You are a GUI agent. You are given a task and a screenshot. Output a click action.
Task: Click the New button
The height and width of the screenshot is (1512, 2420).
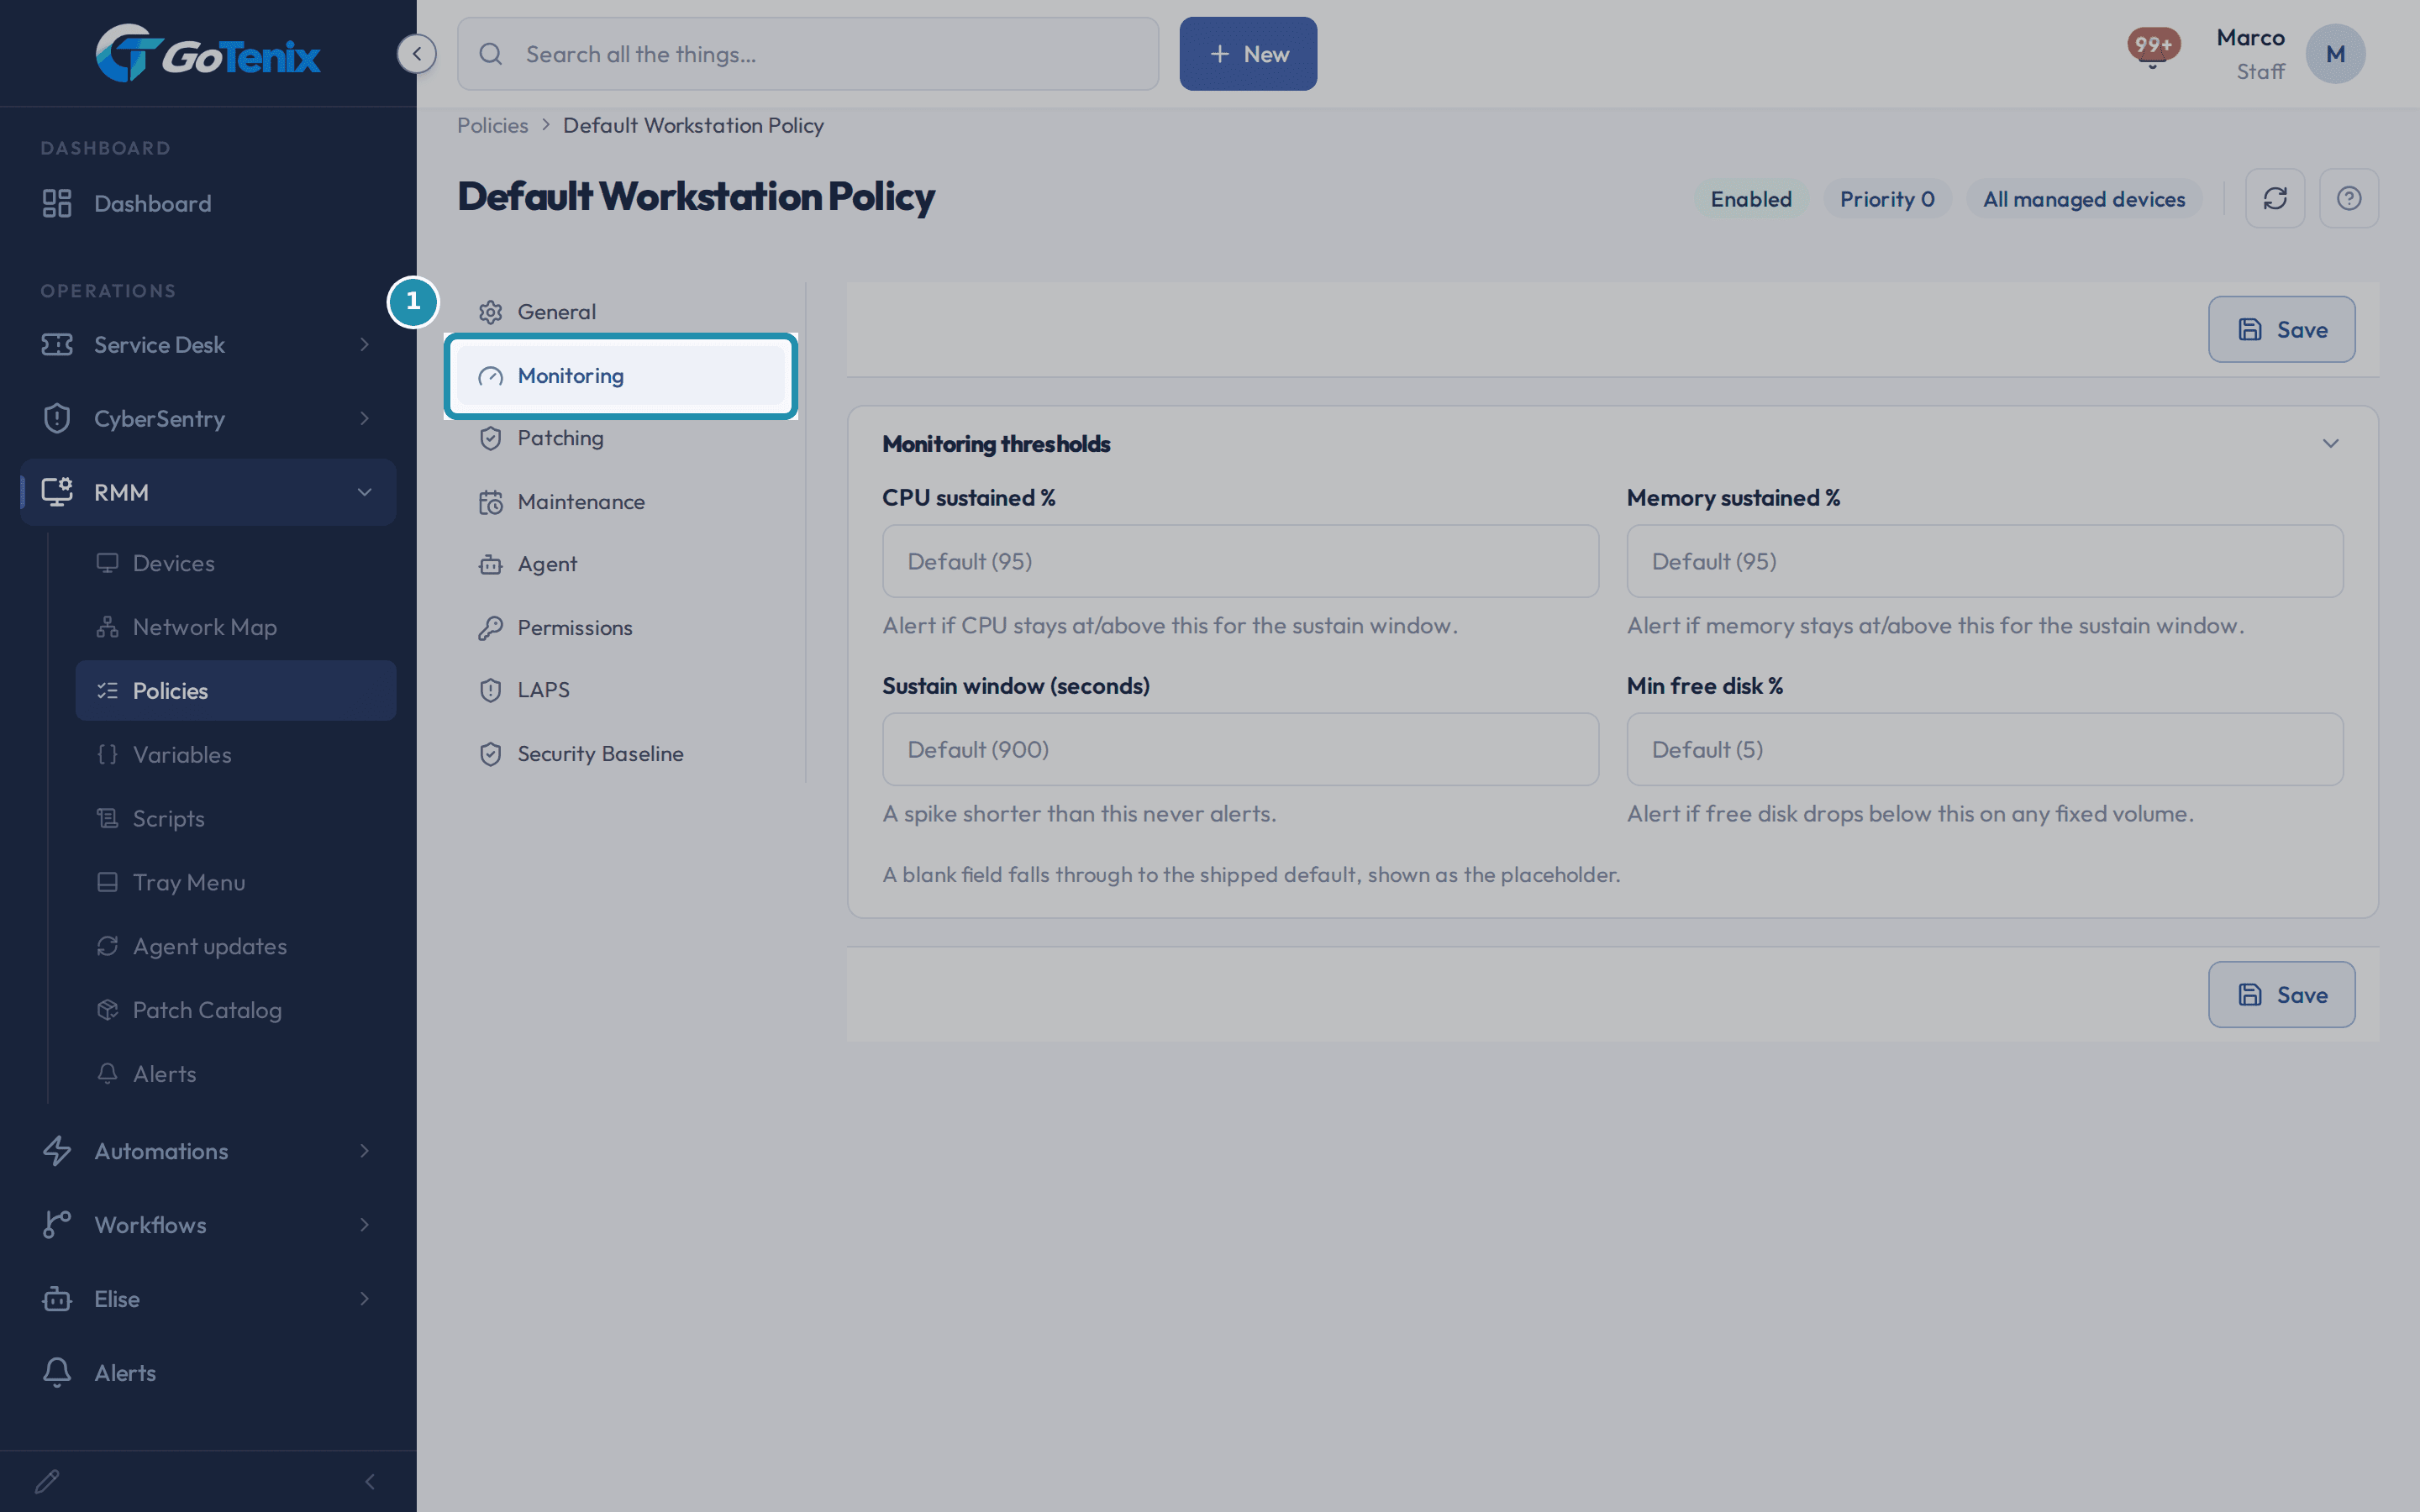[1248, 54]
